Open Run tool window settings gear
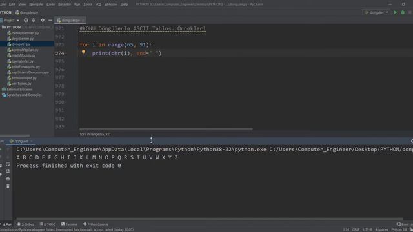 pos(412,141)
